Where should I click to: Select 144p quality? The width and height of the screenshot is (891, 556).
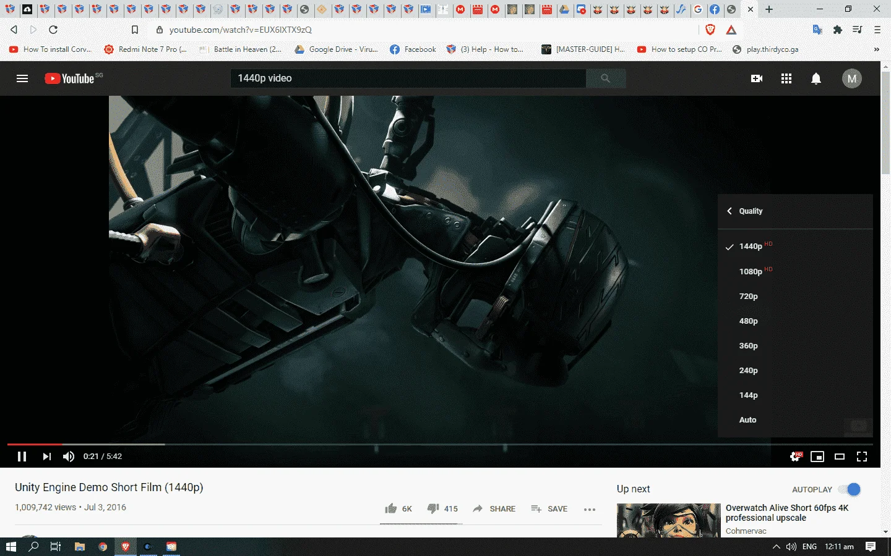tap(795, 395)
